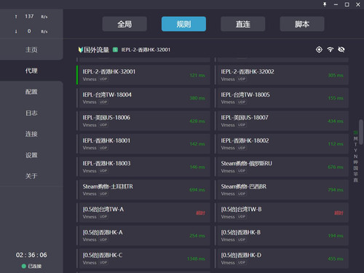This screenshot has width=364, height=273.
Task: Click the green icon beside IEPL-2-香港HK-32001 header
Action: tap(115, 50)
